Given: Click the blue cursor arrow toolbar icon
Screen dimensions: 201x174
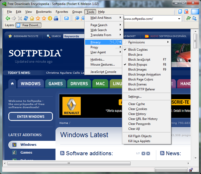Looking at the screenshot, I should tap(195, 18).
